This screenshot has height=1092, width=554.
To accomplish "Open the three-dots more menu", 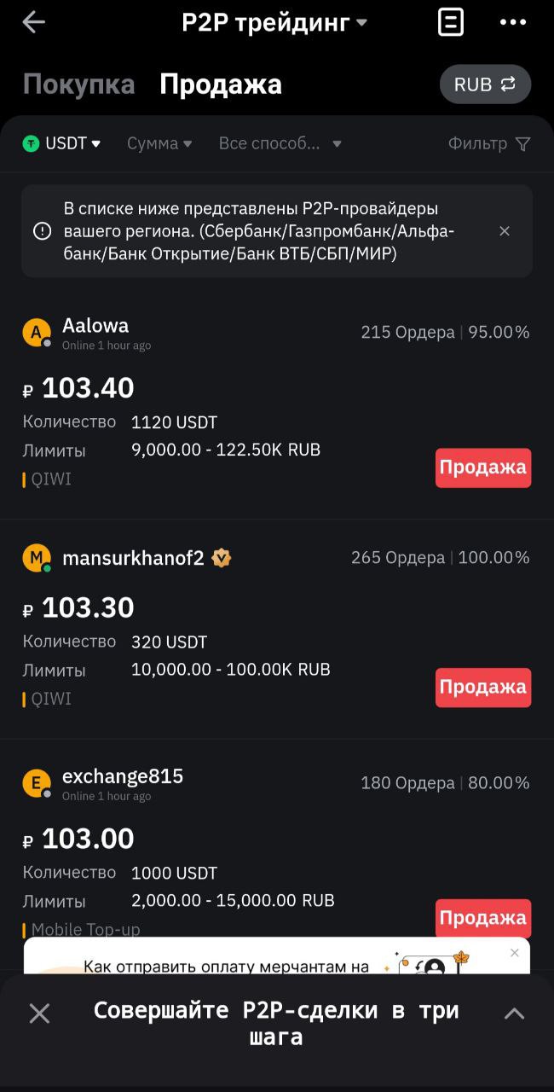I will tap(513, 22).
